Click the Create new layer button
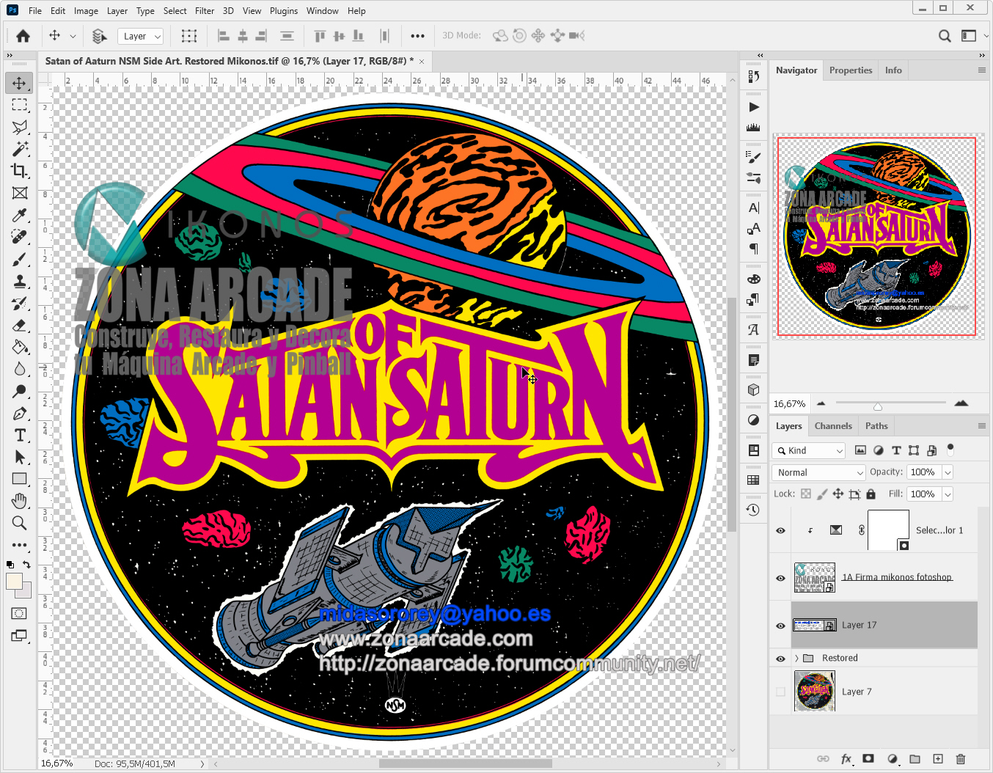The height and width of the screenshot is (773, 993). tap(937, 759)
